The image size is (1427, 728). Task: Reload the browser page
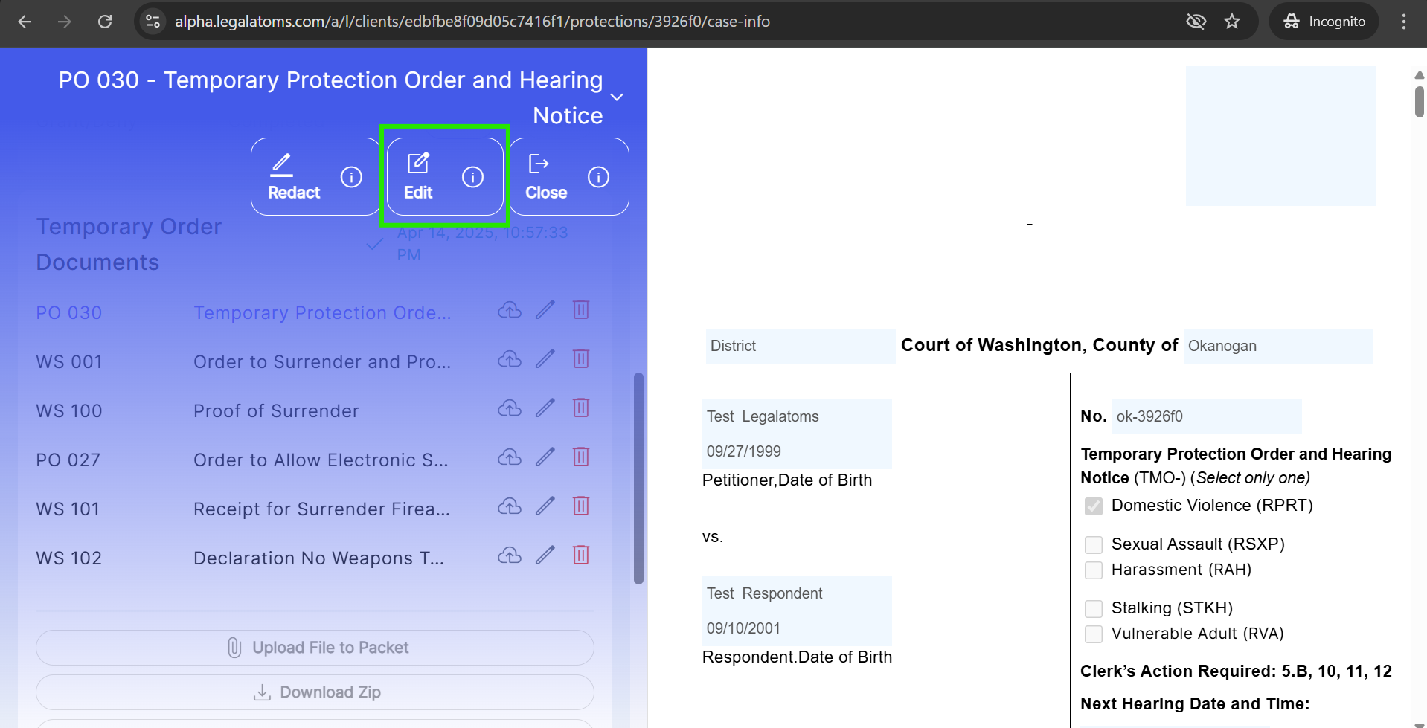pyautogui.click(x=105, y=22)
